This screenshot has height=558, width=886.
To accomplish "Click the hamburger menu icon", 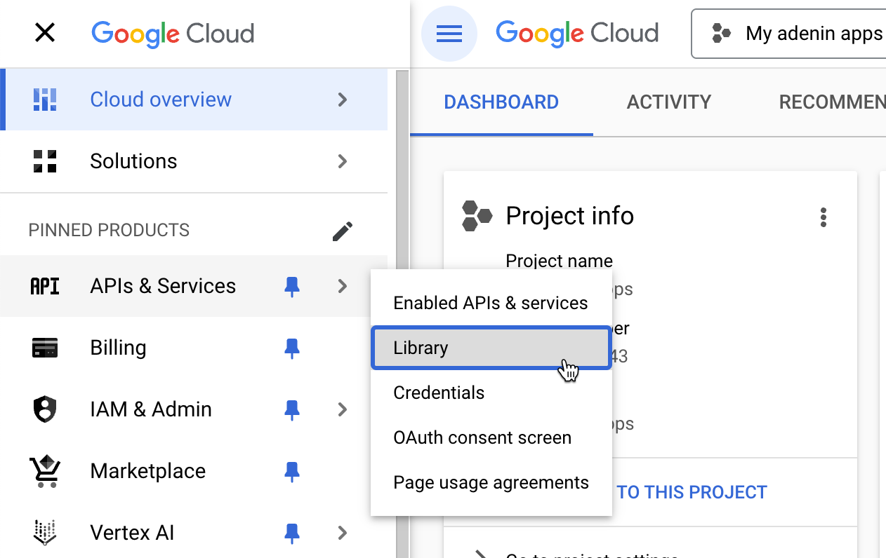I will (x=449, y=33).
